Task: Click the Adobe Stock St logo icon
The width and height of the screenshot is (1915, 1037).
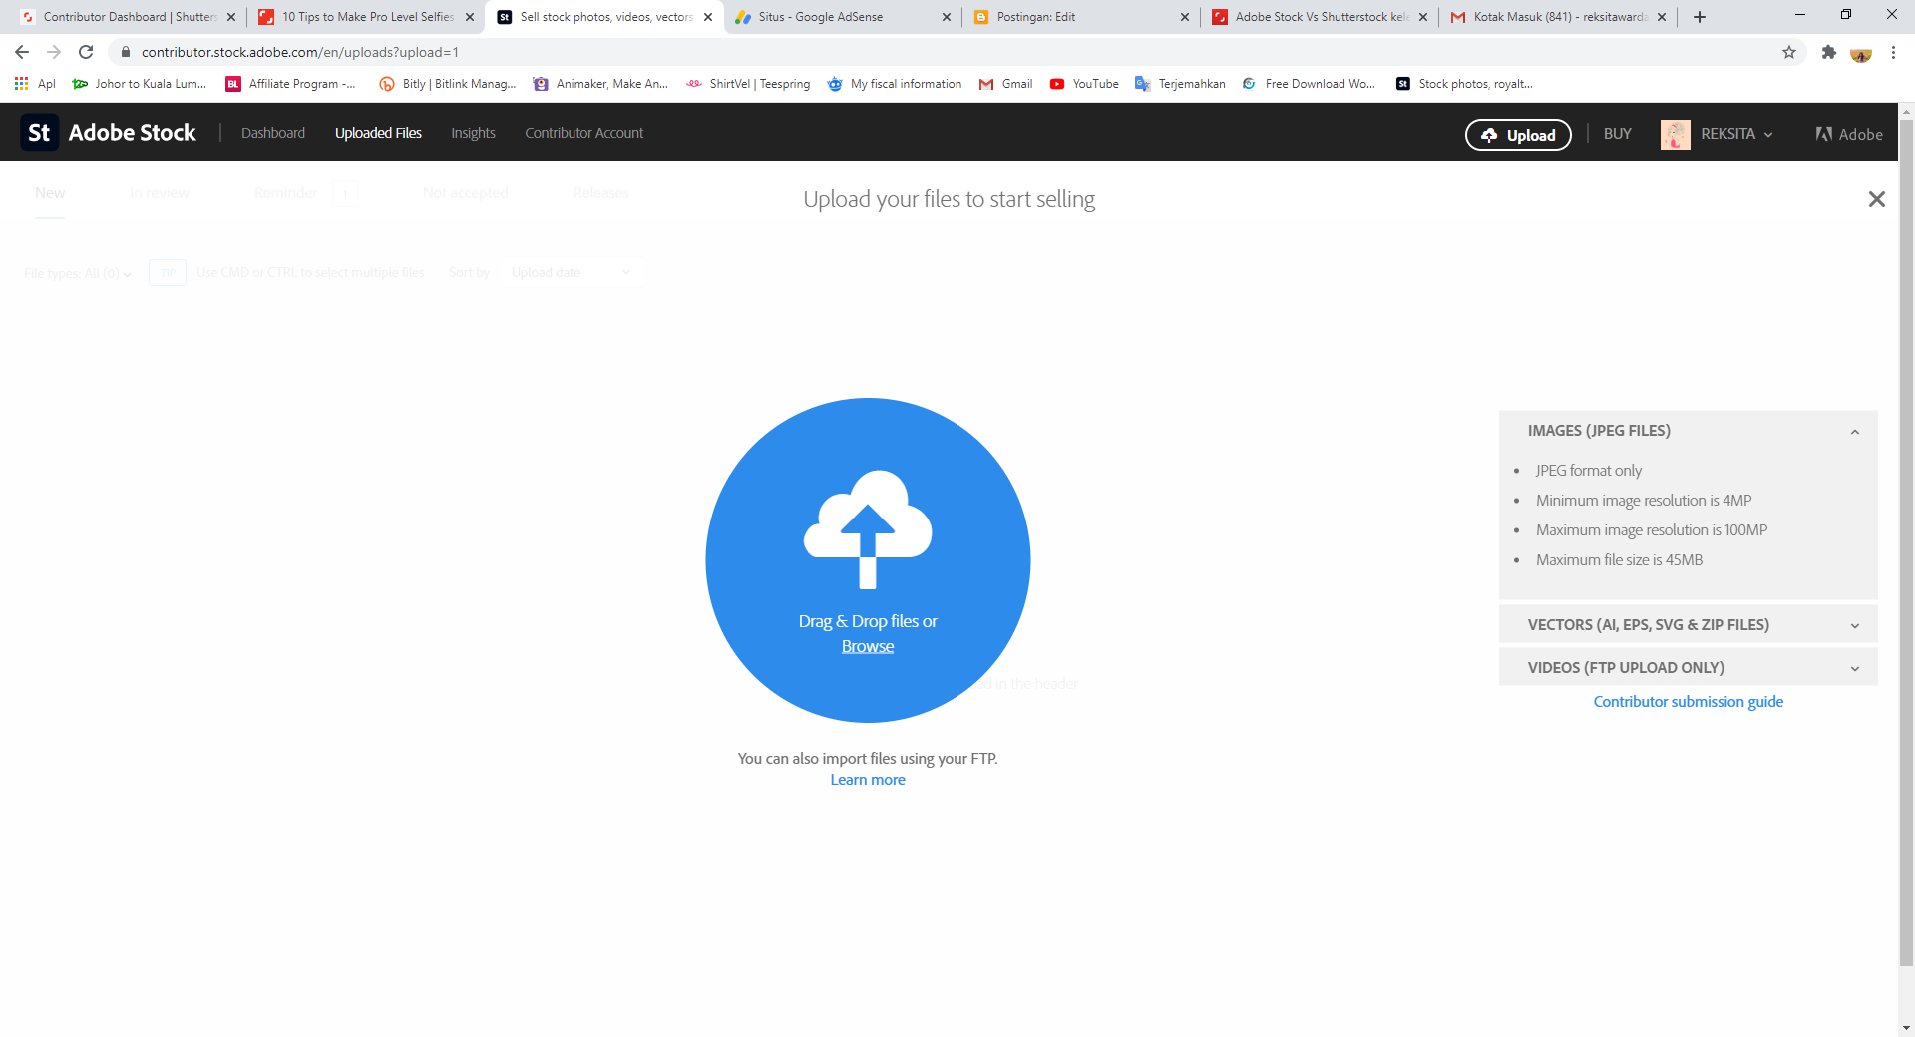Action: tap(39, 133)
